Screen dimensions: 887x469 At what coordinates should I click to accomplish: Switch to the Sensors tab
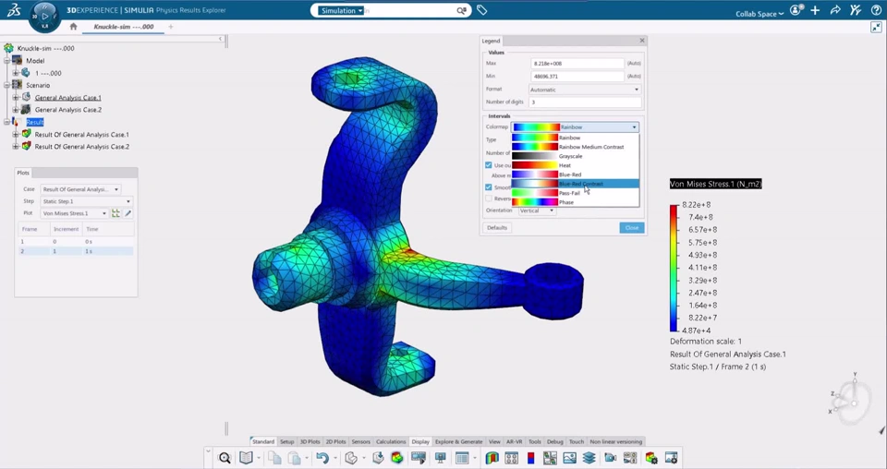coord(361,441)
